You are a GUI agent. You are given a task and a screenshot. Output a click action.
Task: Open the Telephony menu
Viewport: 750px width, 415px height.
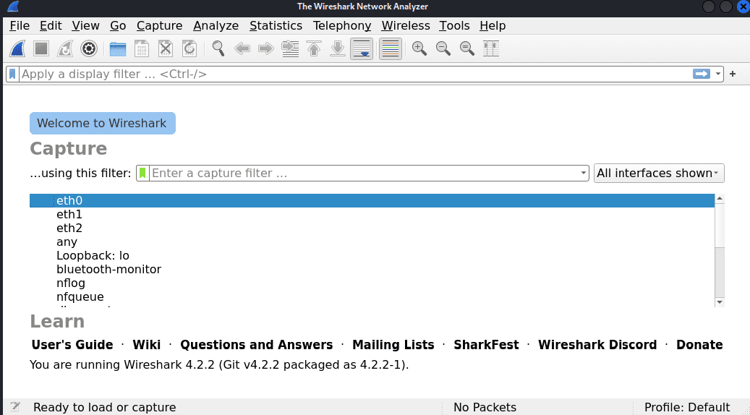click(x=342, y=26)
